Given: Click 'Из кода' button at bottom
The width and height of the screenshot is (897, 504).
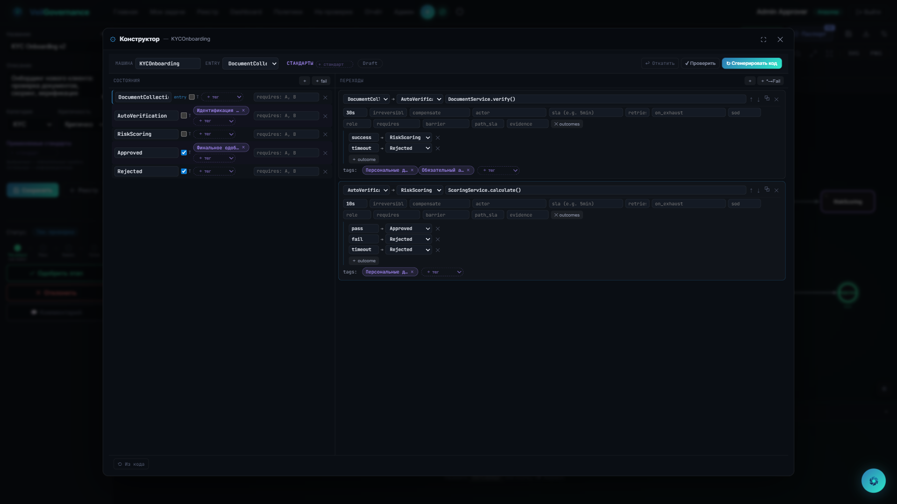Looking at the screenshot, I should point(131,464).
